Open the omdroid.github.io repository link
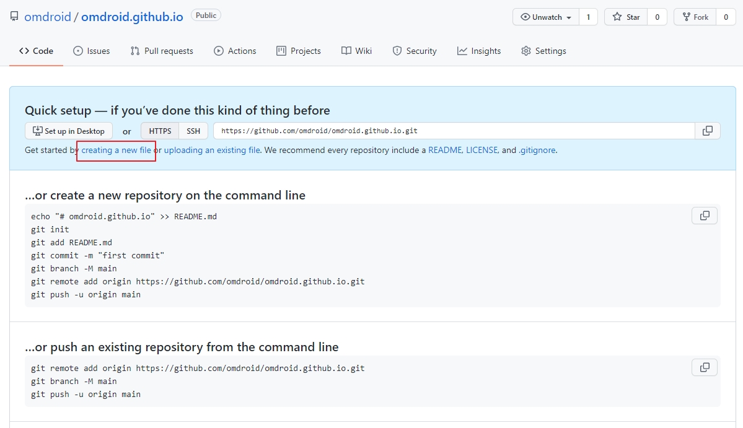Screen dimensions: 743x428 pyautogui.click(x=132, y=17)
